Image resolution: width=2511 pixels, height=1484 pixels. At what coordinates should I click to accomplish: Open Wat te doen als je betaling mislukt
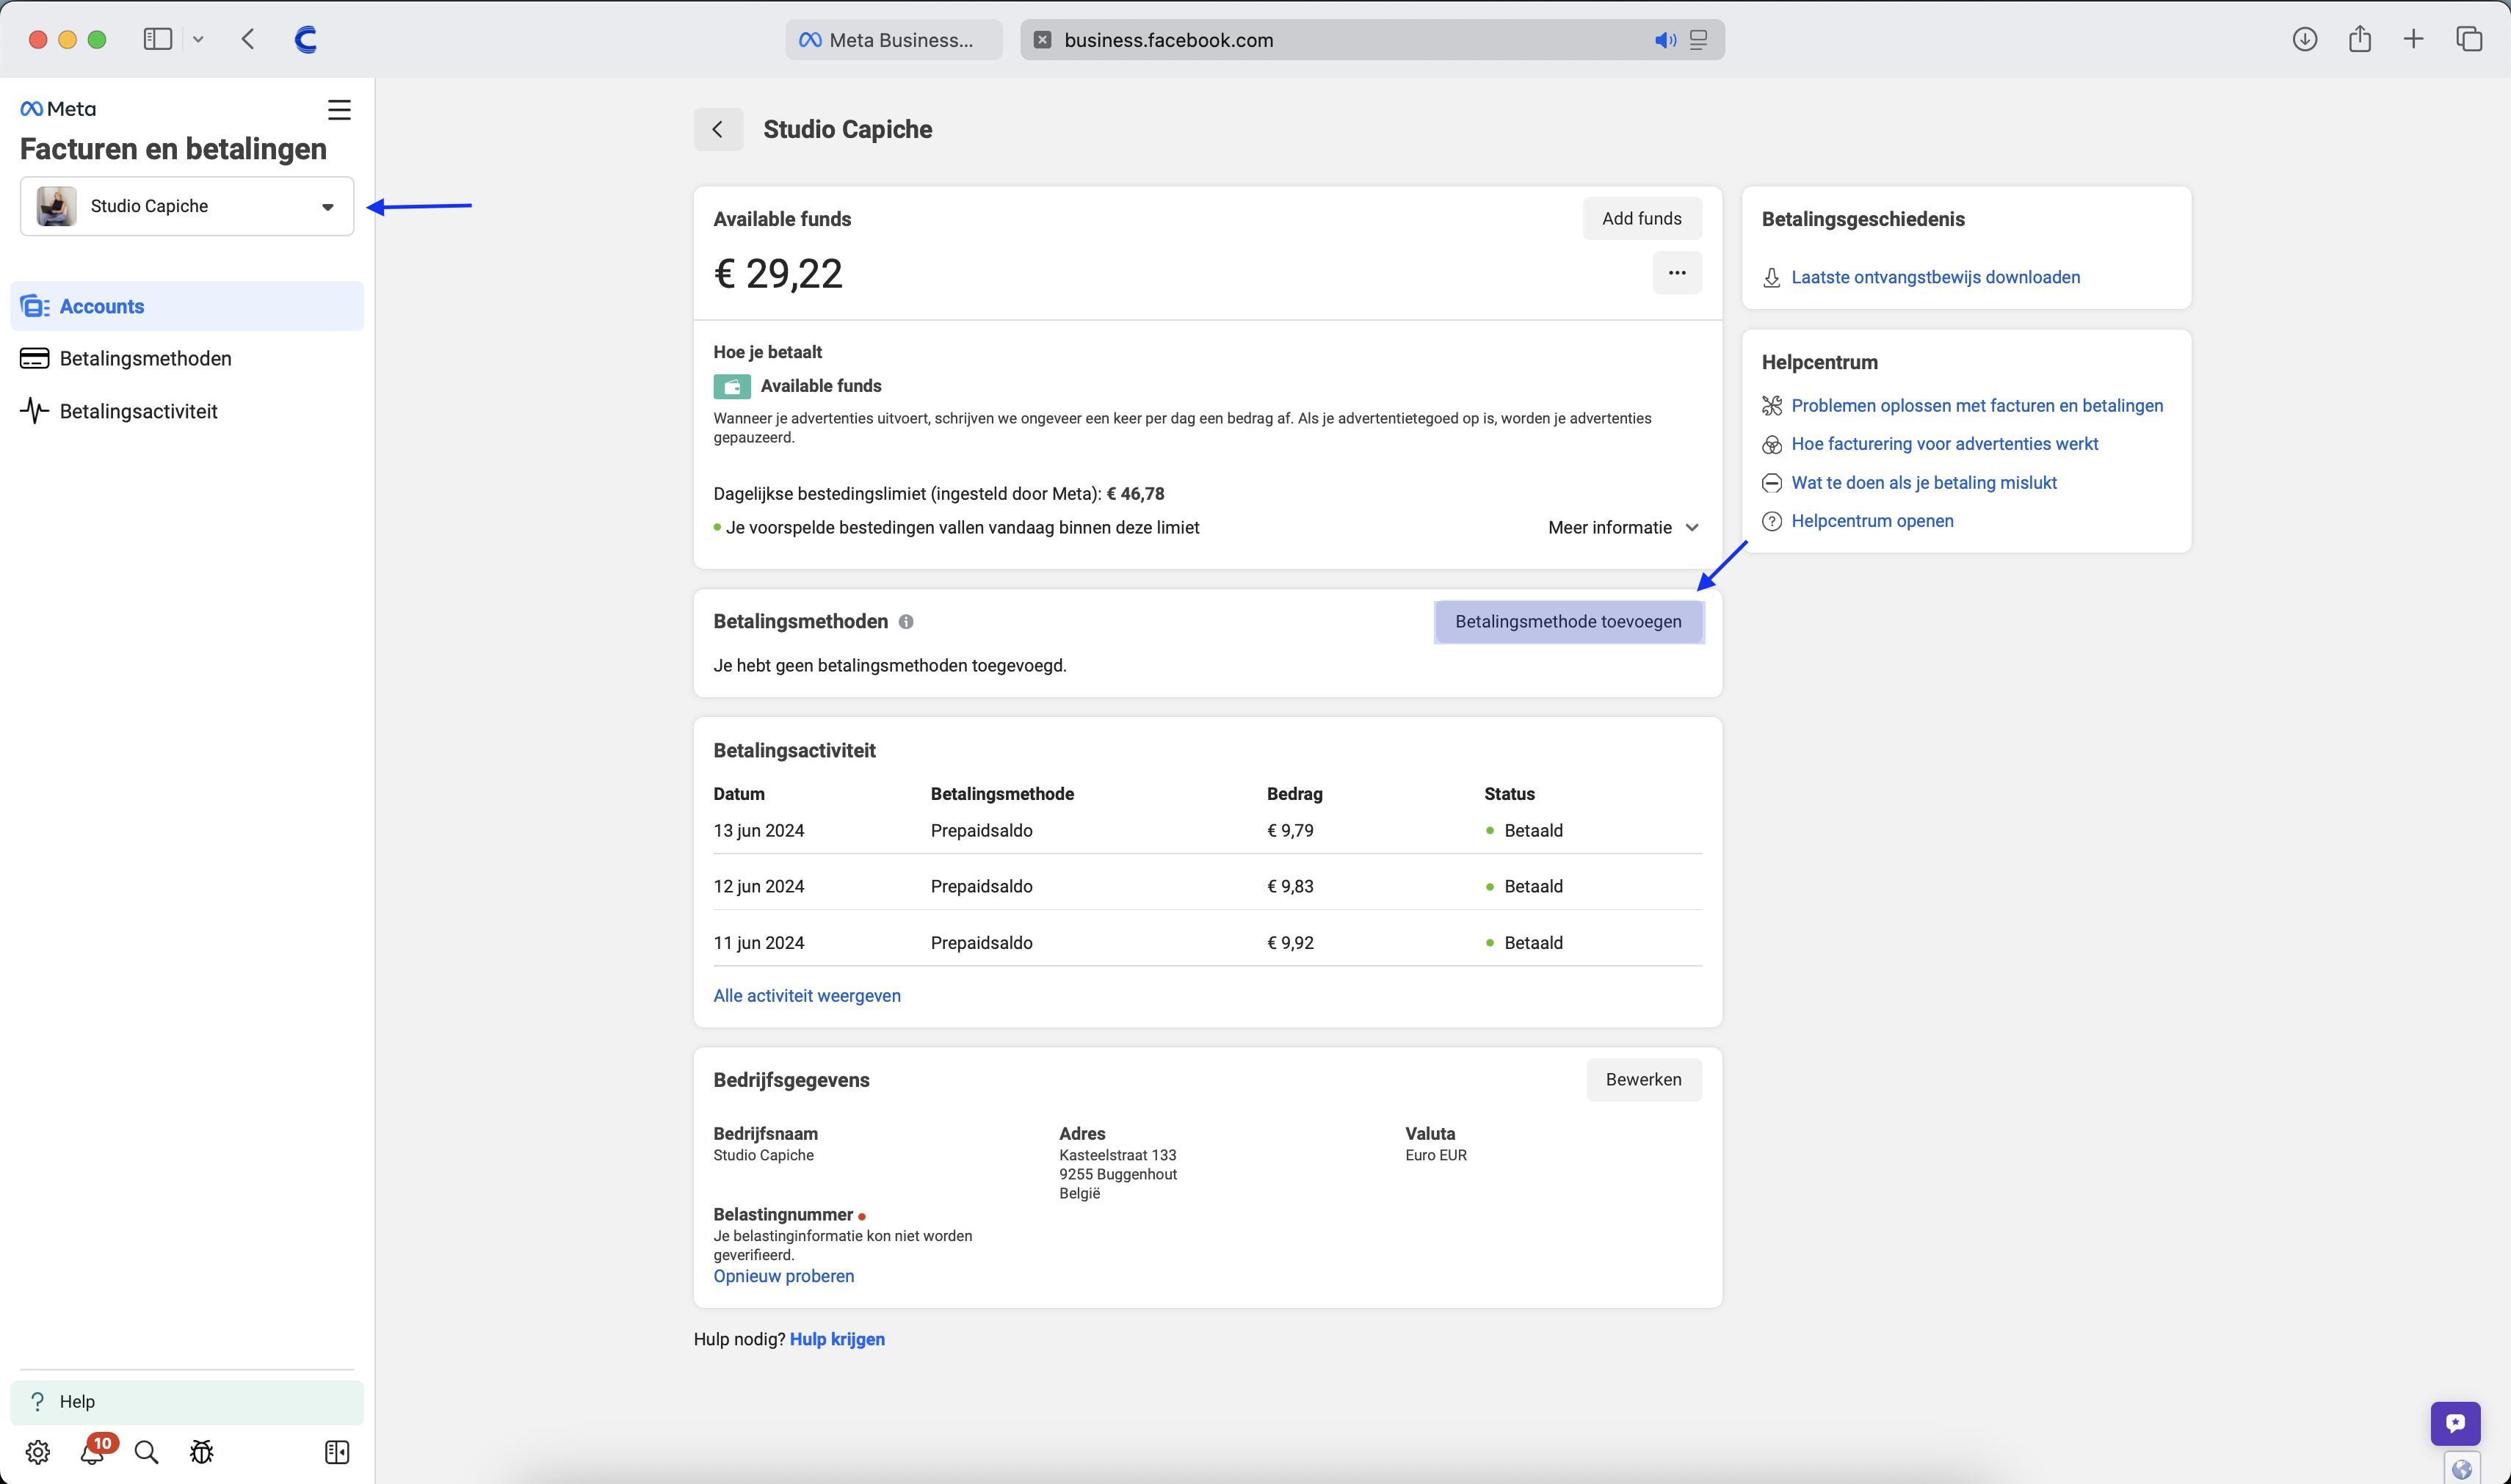pyautogui.click(x=1924, y=483)
